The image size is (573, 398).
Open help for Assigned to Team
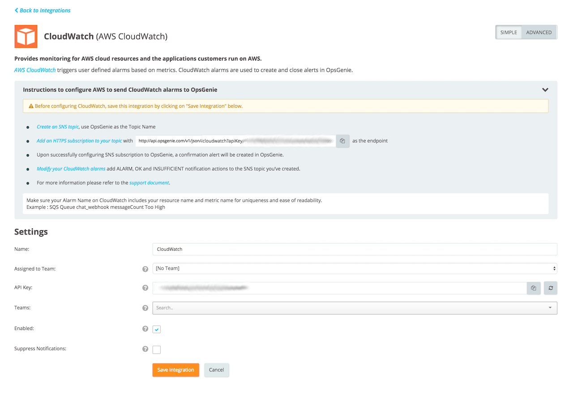click(145, 269)
